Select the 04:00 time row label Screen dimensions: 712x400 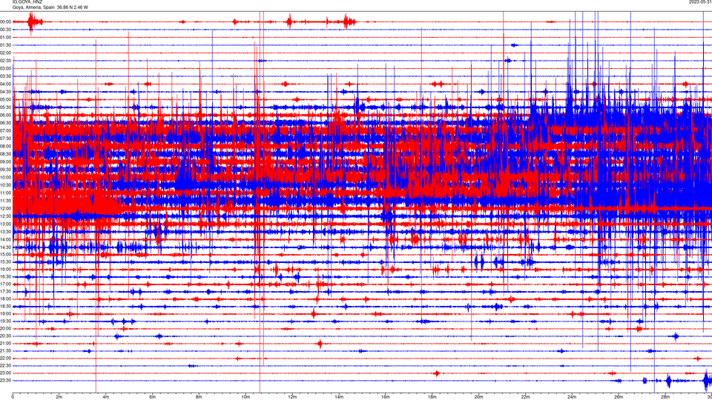(x=5, y=84)
